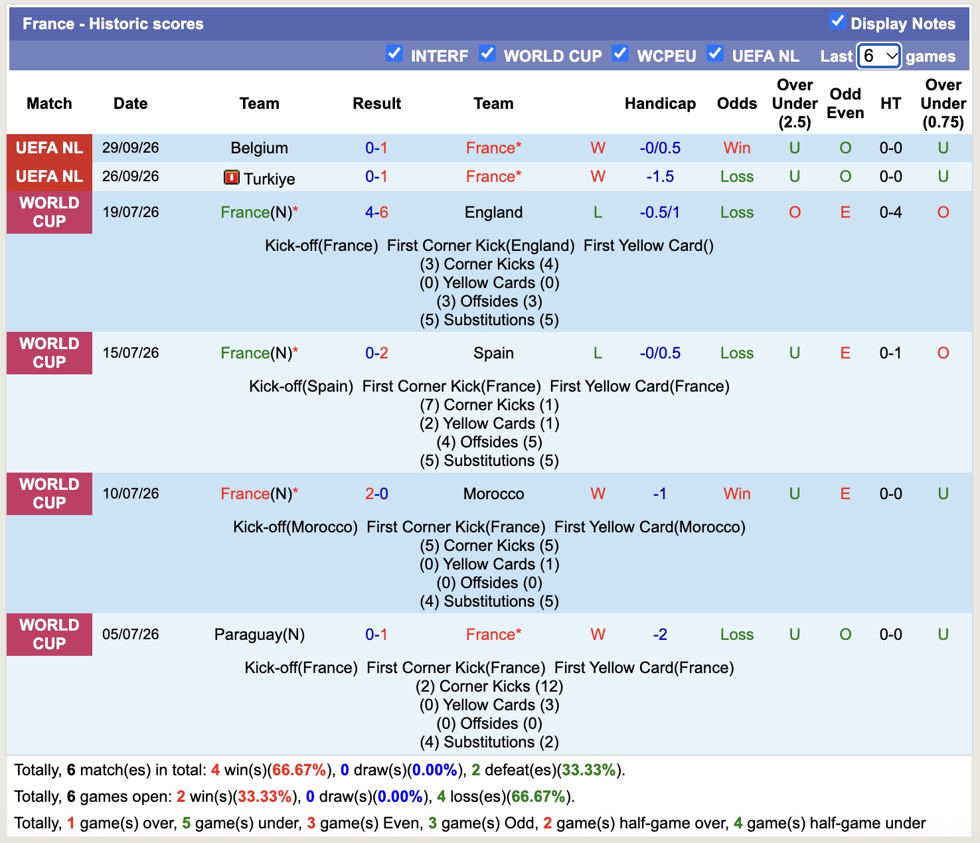
Task: Click the -1.5 handicap in the Turkiye row
Action: (660, 177)
